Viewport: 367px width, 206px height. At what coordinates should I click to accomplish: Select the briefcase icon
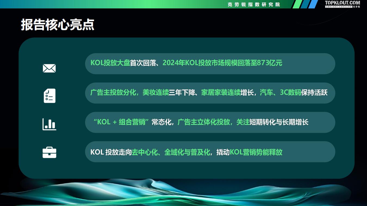[49, 152]
